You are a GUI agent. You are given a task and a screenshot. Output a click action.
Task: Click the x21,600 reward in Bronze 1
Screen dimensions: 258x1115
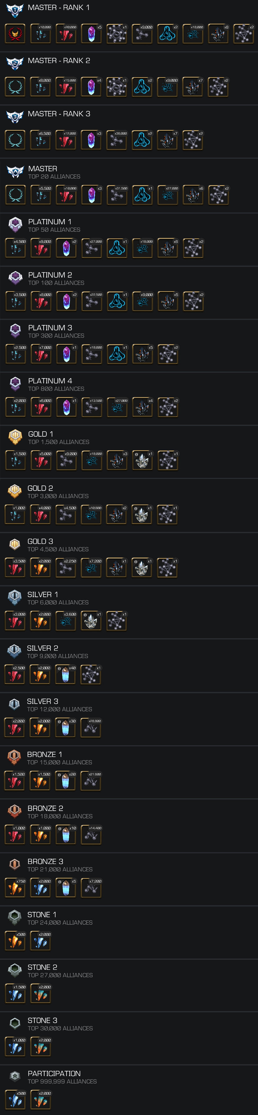pos(91,781)
